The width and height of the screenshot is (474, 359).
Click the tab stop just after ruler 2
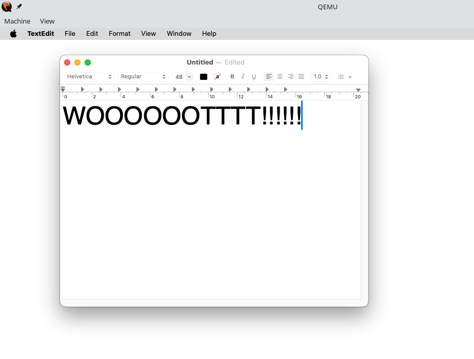point(101,89)
